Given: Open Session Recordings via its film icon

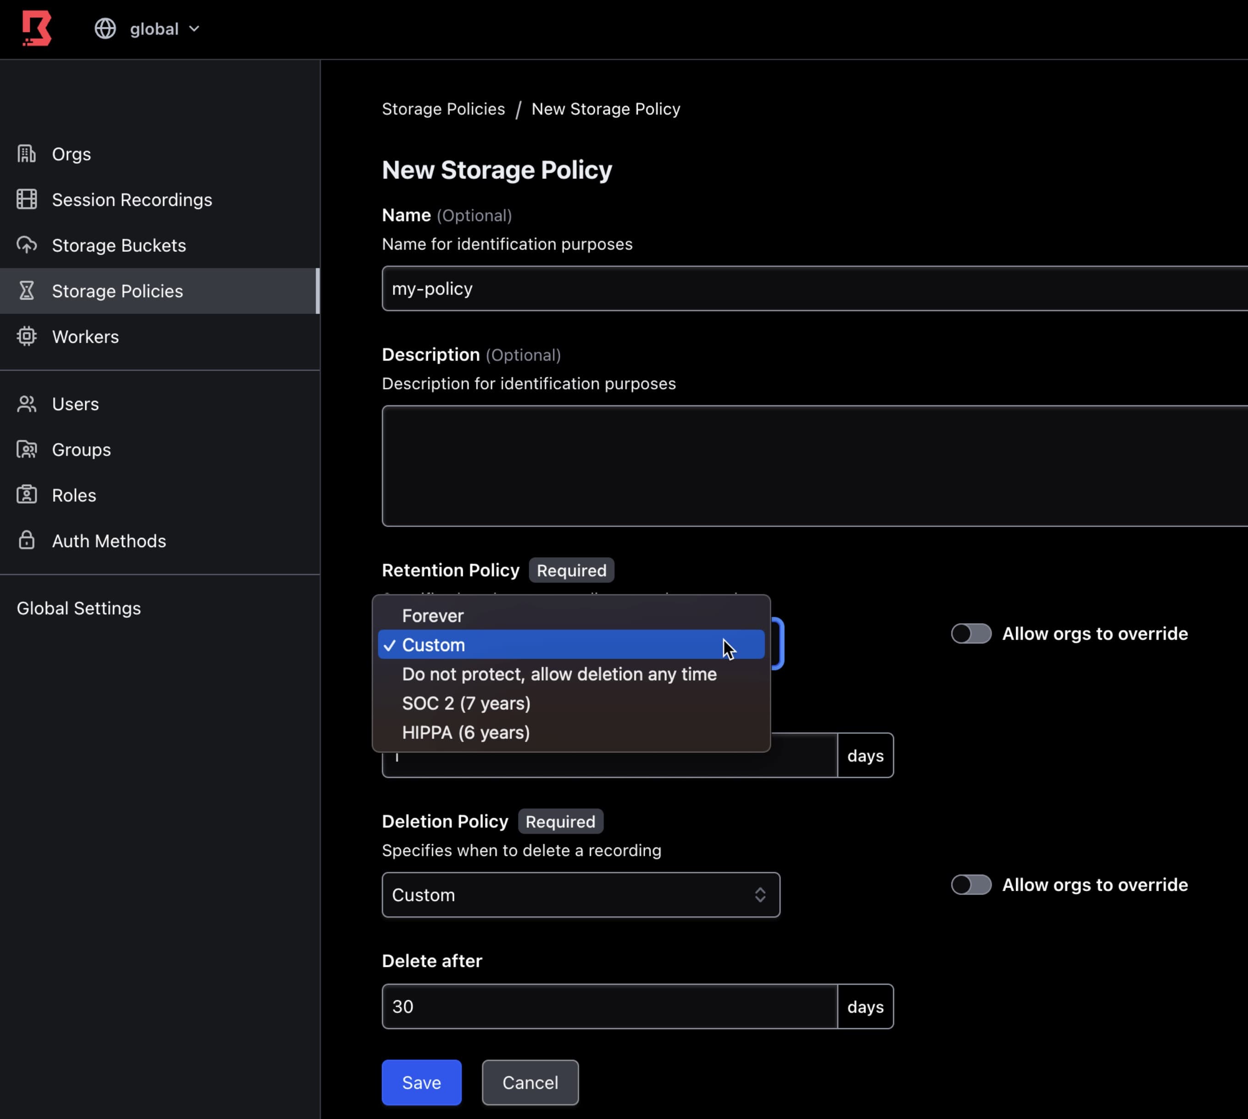Looking at the screenshot, I should (26, 199).
